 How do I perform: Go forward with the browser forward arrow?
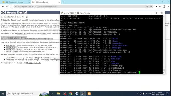click(x=7, y=6)
